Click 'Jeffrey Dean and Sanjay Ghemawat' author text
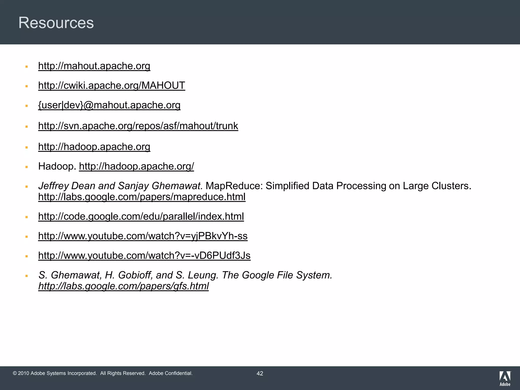Image resolution: width=520 pixels, height=390 pixels. 120,186
